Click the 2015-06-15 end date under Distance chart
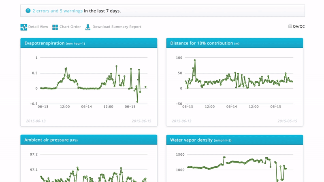 tap(287, 121)
